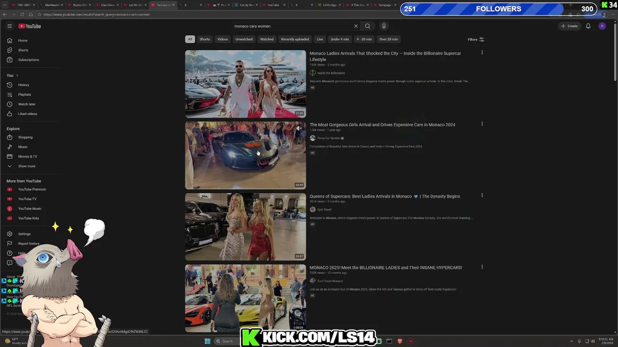Viewport: 618px width, 347px height.
Task: Select the Live filter chip
Action: pyautogui.click(x=320, y=39)
